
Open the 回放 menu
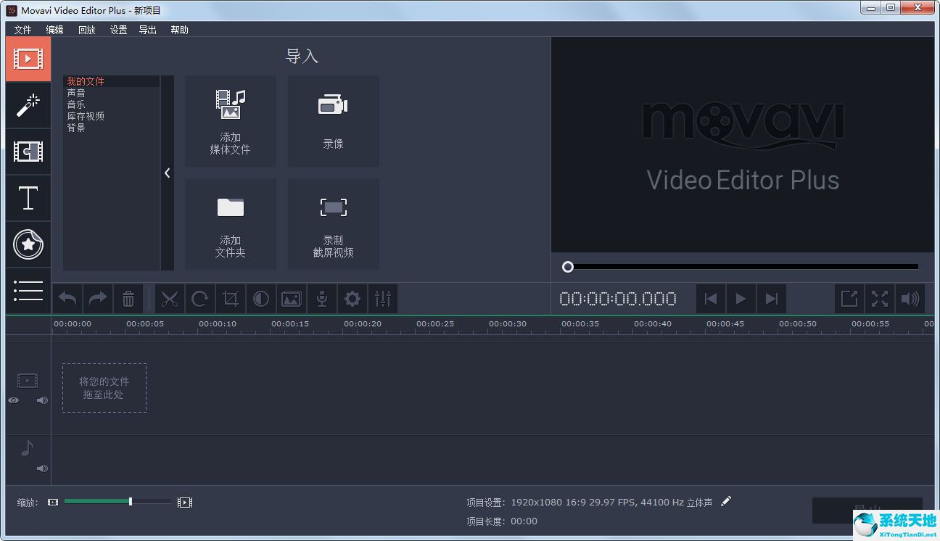pos(87,30)
